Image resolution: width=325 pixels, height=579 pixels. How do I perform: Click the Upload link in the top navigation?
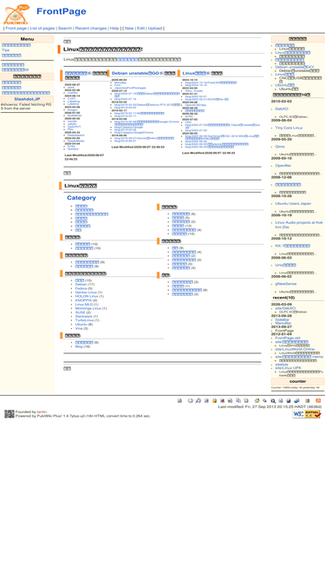pyautogui.click(x=155, y=28)
